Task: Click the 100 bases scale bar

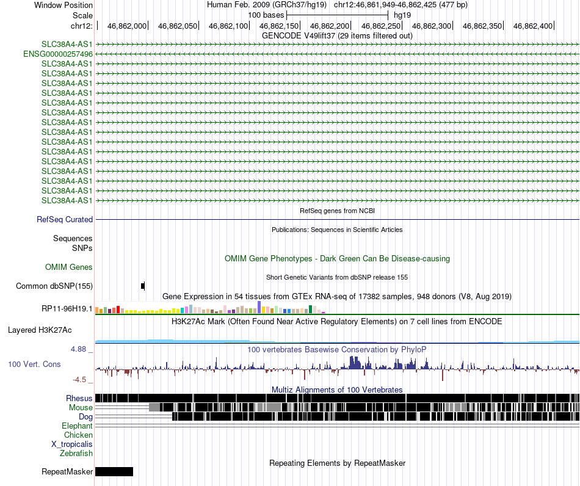Action: 337,15
